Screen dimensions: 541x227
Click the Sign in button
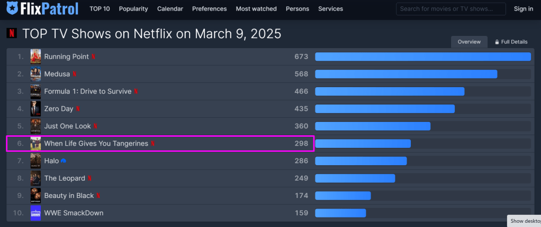(523, 9)
